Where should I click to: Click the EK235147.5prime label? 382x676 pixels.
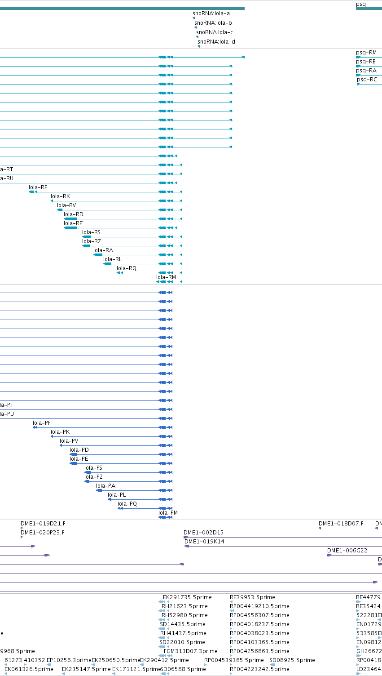click(86, 669)
